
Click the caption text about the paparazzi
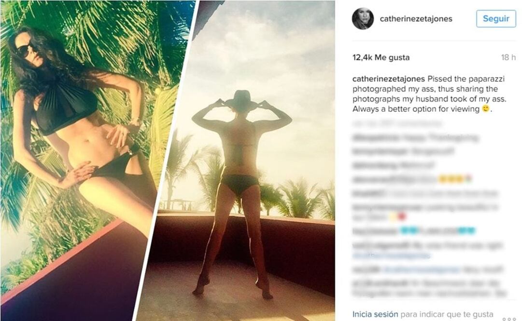pos(429,94)
